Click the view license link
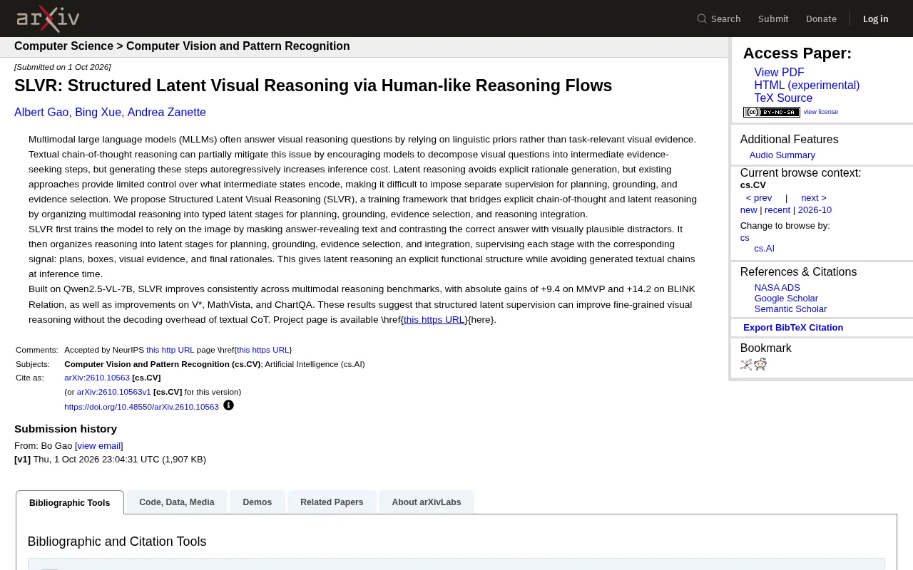 coord(821,112)
